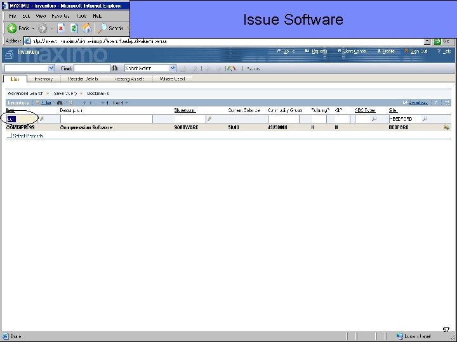Switch to the List tab
Image resolution: width=457 pixels, height=342 pixels.
(15, 79)
